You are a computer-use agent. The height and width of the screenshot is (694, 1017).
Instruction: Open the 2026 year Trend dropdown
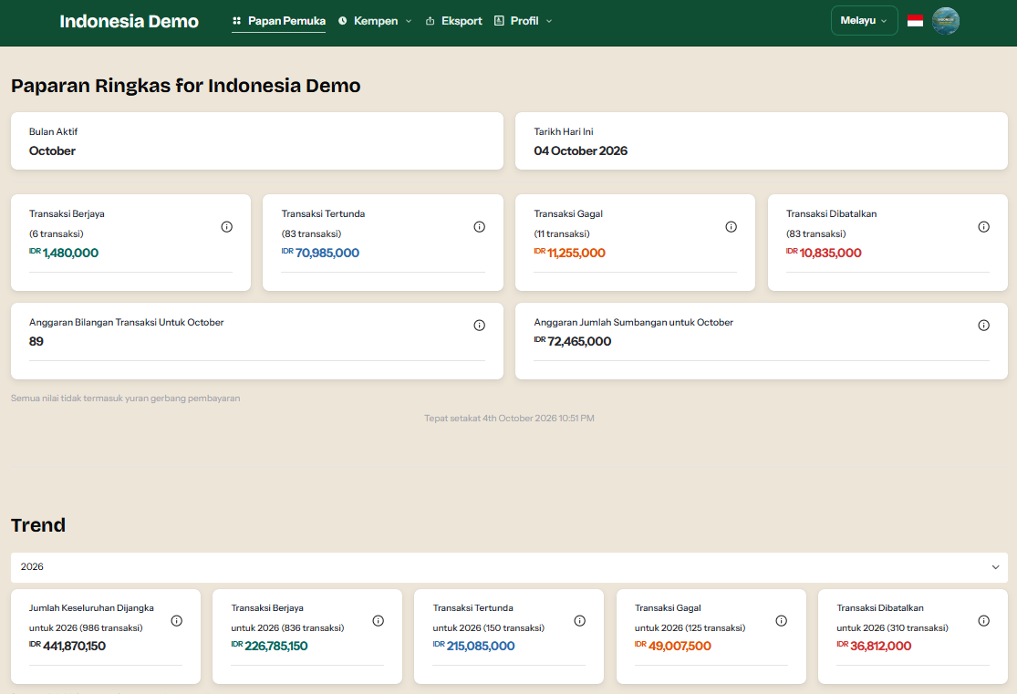(509, 567)
